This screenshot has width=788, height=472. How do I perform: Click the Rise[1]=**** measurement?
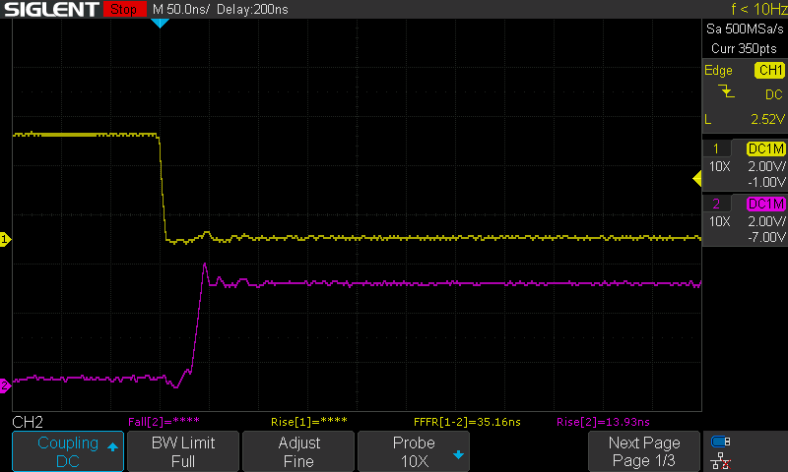pos(308,422)
